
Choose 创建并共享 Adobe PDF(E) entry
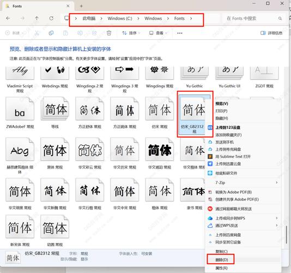click(243, 199)
